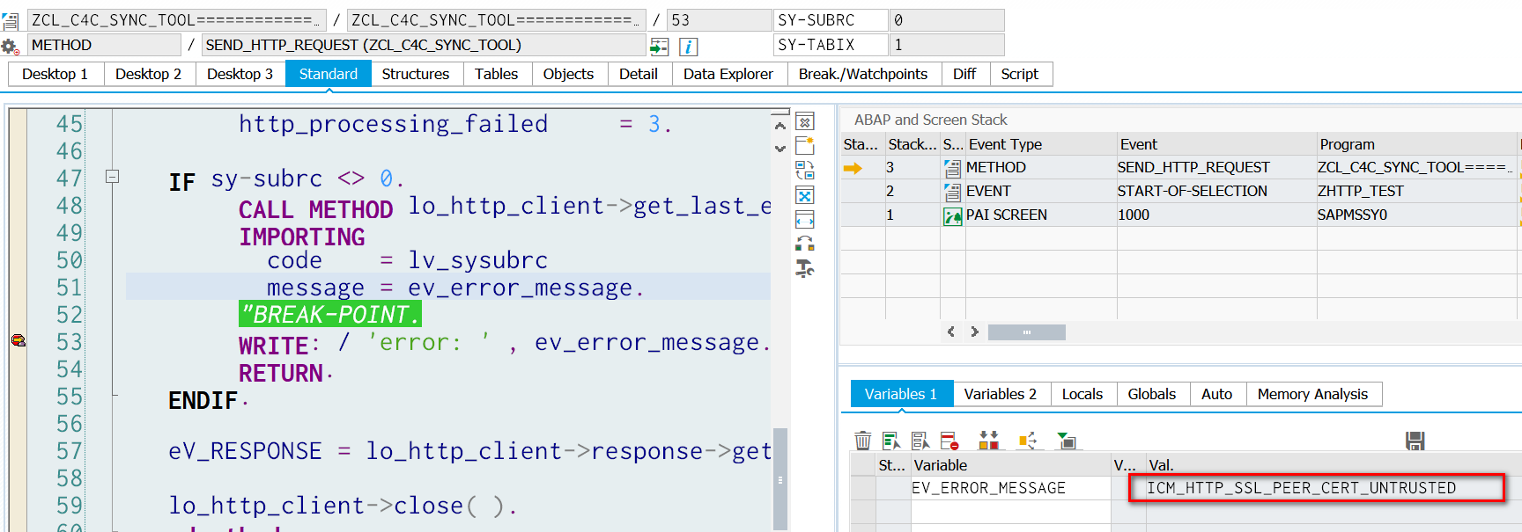This screenshot has height=532, width=1522.
Task: Click the yellow current-position arrow in stack row 3
Action: 853,168
